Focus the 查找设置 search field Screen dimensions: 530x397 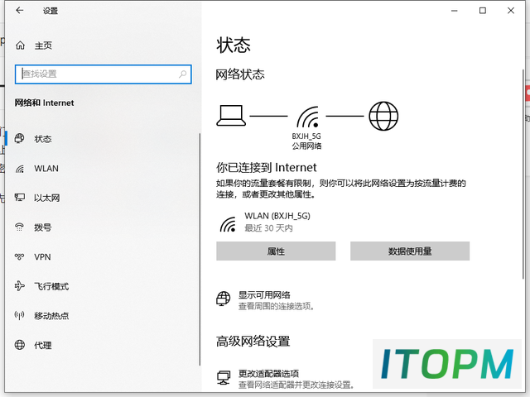tap(103, 74)
